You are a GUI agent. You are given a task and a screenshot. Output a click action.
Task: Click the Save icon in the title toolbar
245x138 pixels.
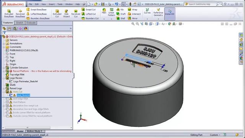103,4
